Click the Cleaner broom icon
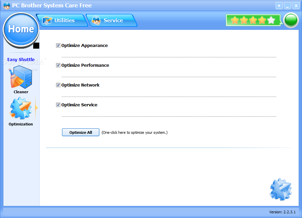 pos(20,77)
